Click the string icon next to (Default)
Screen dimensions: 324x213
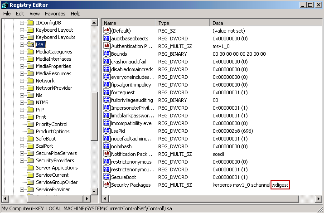point(107,30)
